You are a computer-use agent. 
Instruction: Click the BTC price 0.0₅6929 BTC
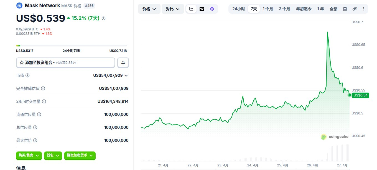pyautogui.click(x=27, y=29)
